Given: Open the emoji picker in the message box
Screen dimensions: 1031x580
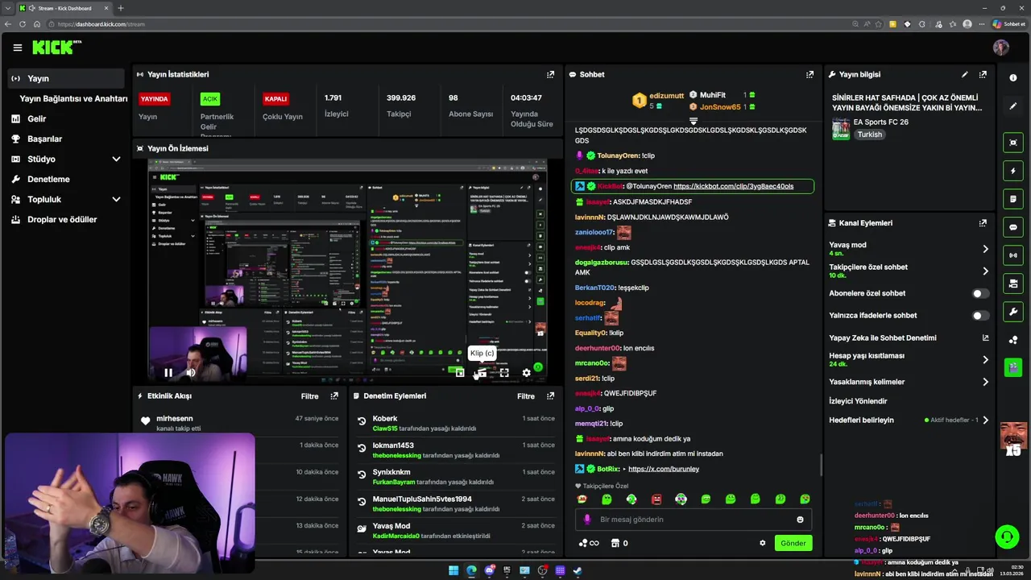Looking at the screenshot, I should point(800,520).
